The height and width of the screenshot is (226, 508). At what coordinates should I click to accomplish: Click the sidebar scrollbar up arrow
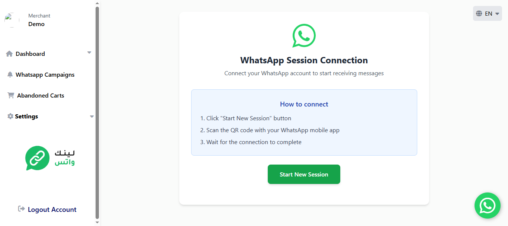pos(97,3)
